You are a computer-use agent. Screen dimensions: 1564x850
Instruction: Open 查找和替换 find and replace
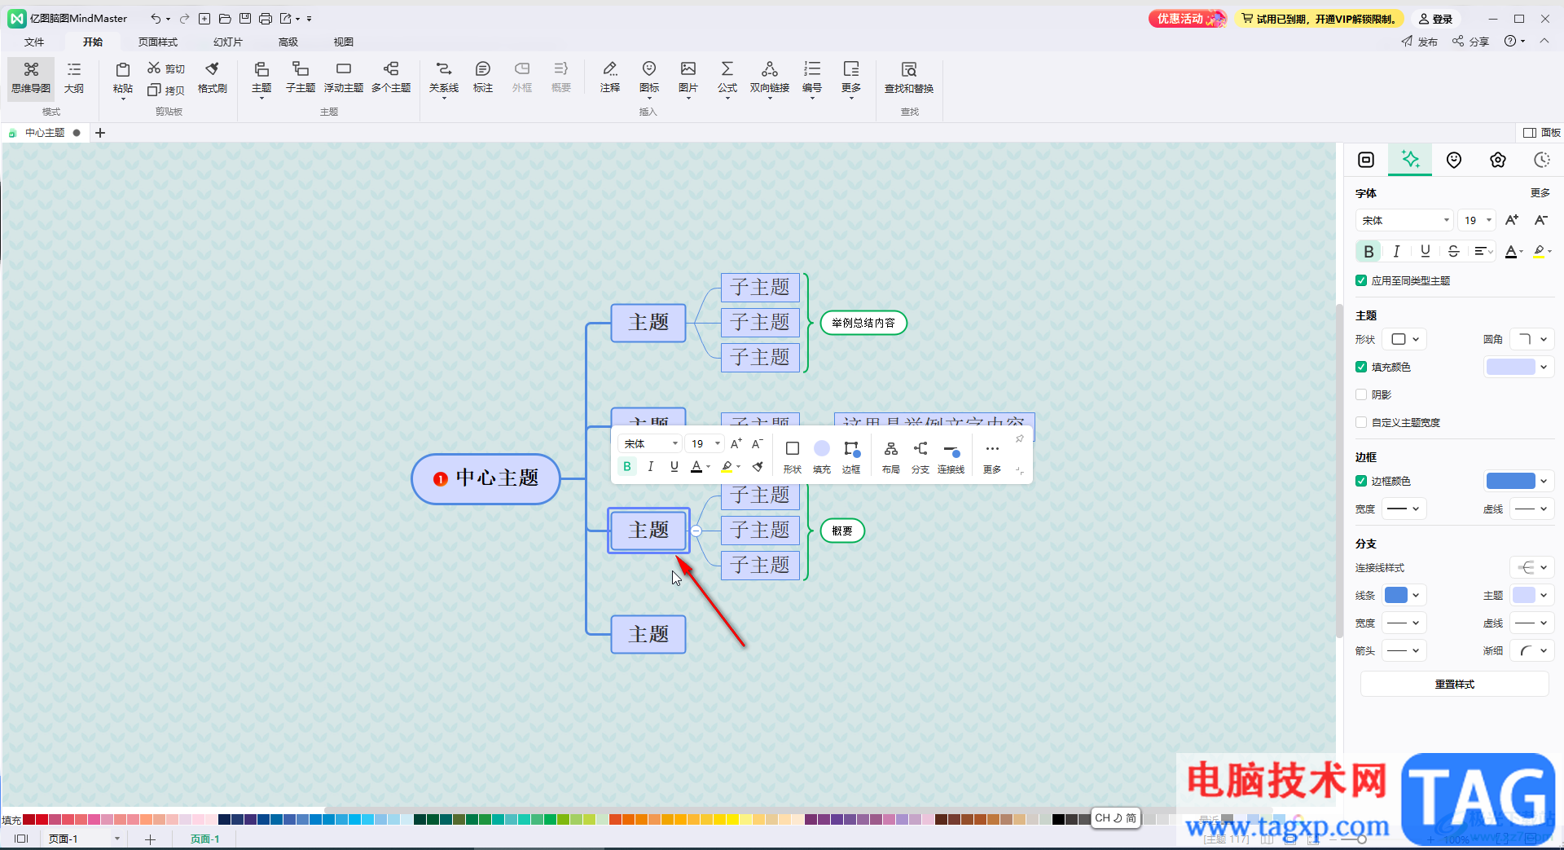pyautogui.click(x=909, y=77)
